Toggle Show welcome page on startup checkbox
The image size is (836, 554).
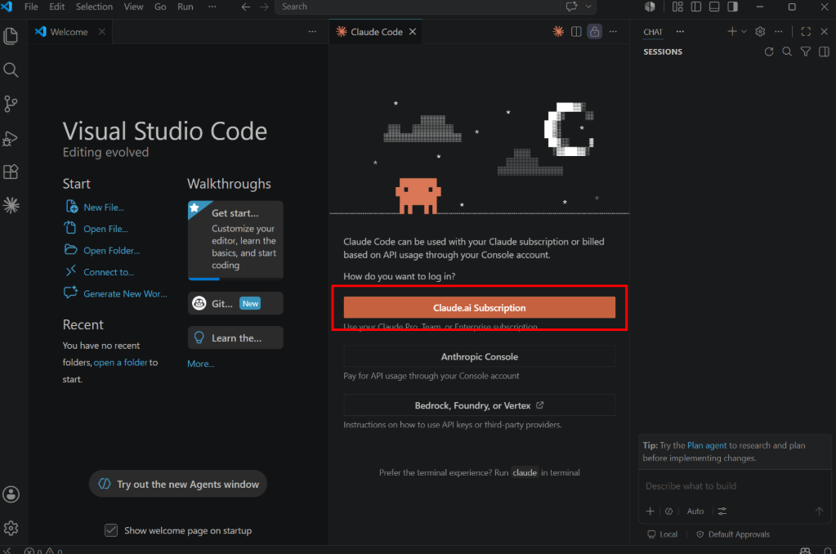point(111,530)
